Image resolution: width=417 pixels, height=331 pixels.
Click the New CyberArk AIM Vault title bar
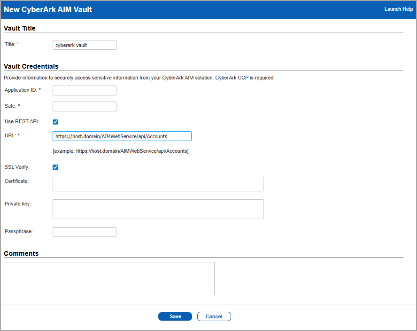(47, 9)
